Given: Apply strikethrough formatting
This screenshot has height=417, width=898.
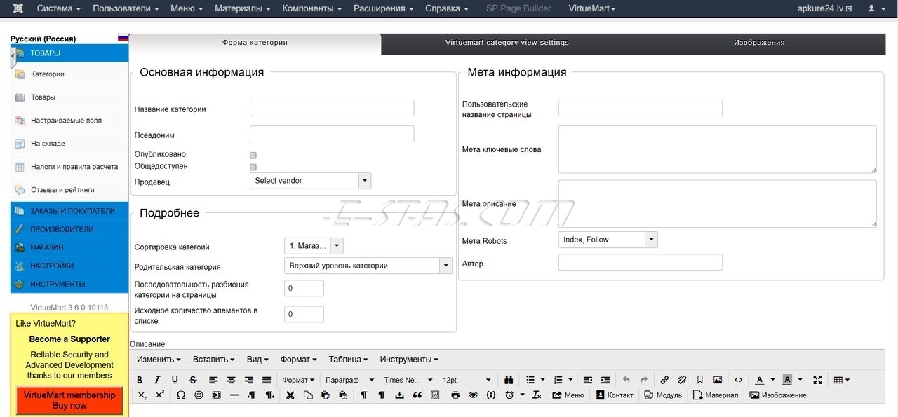Looking at the screenshot, I should (x=193, y=380).
